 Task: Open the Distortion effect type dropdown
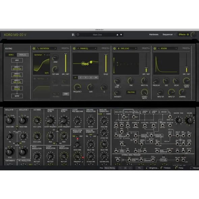click(47, 48)
